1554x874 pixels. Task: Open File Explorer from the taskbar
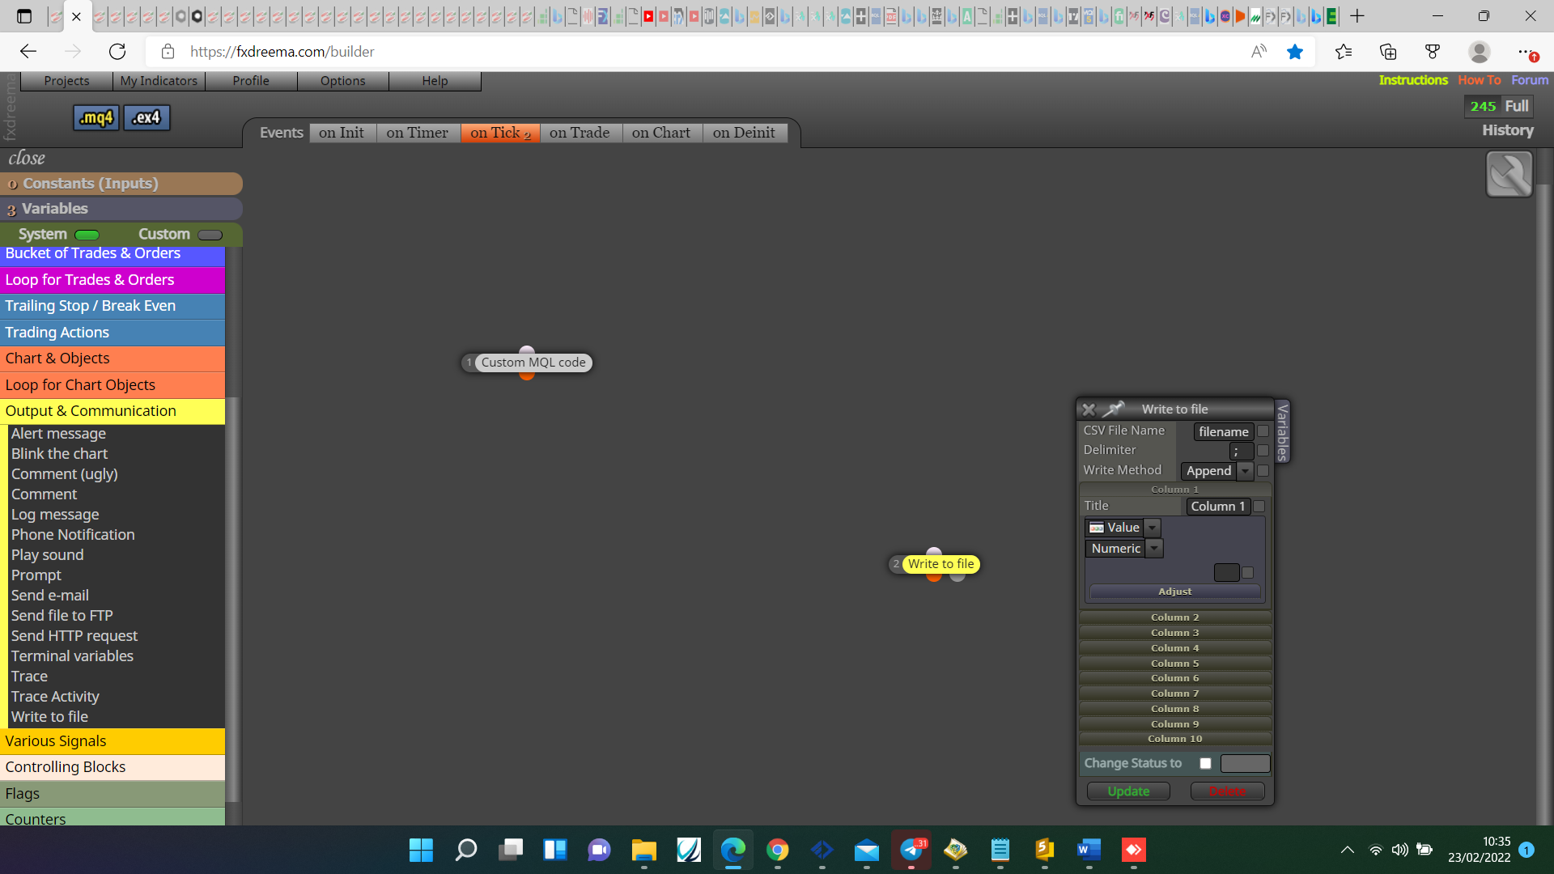644,850
